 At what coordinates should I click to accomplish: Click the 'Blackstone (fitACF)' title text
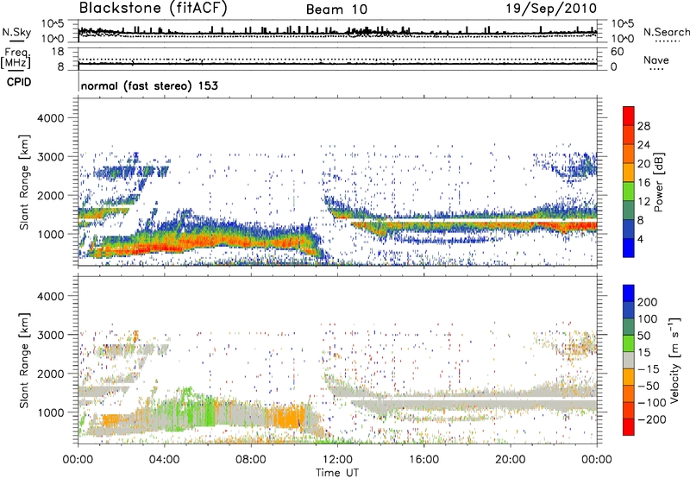(x=153, y=9)
